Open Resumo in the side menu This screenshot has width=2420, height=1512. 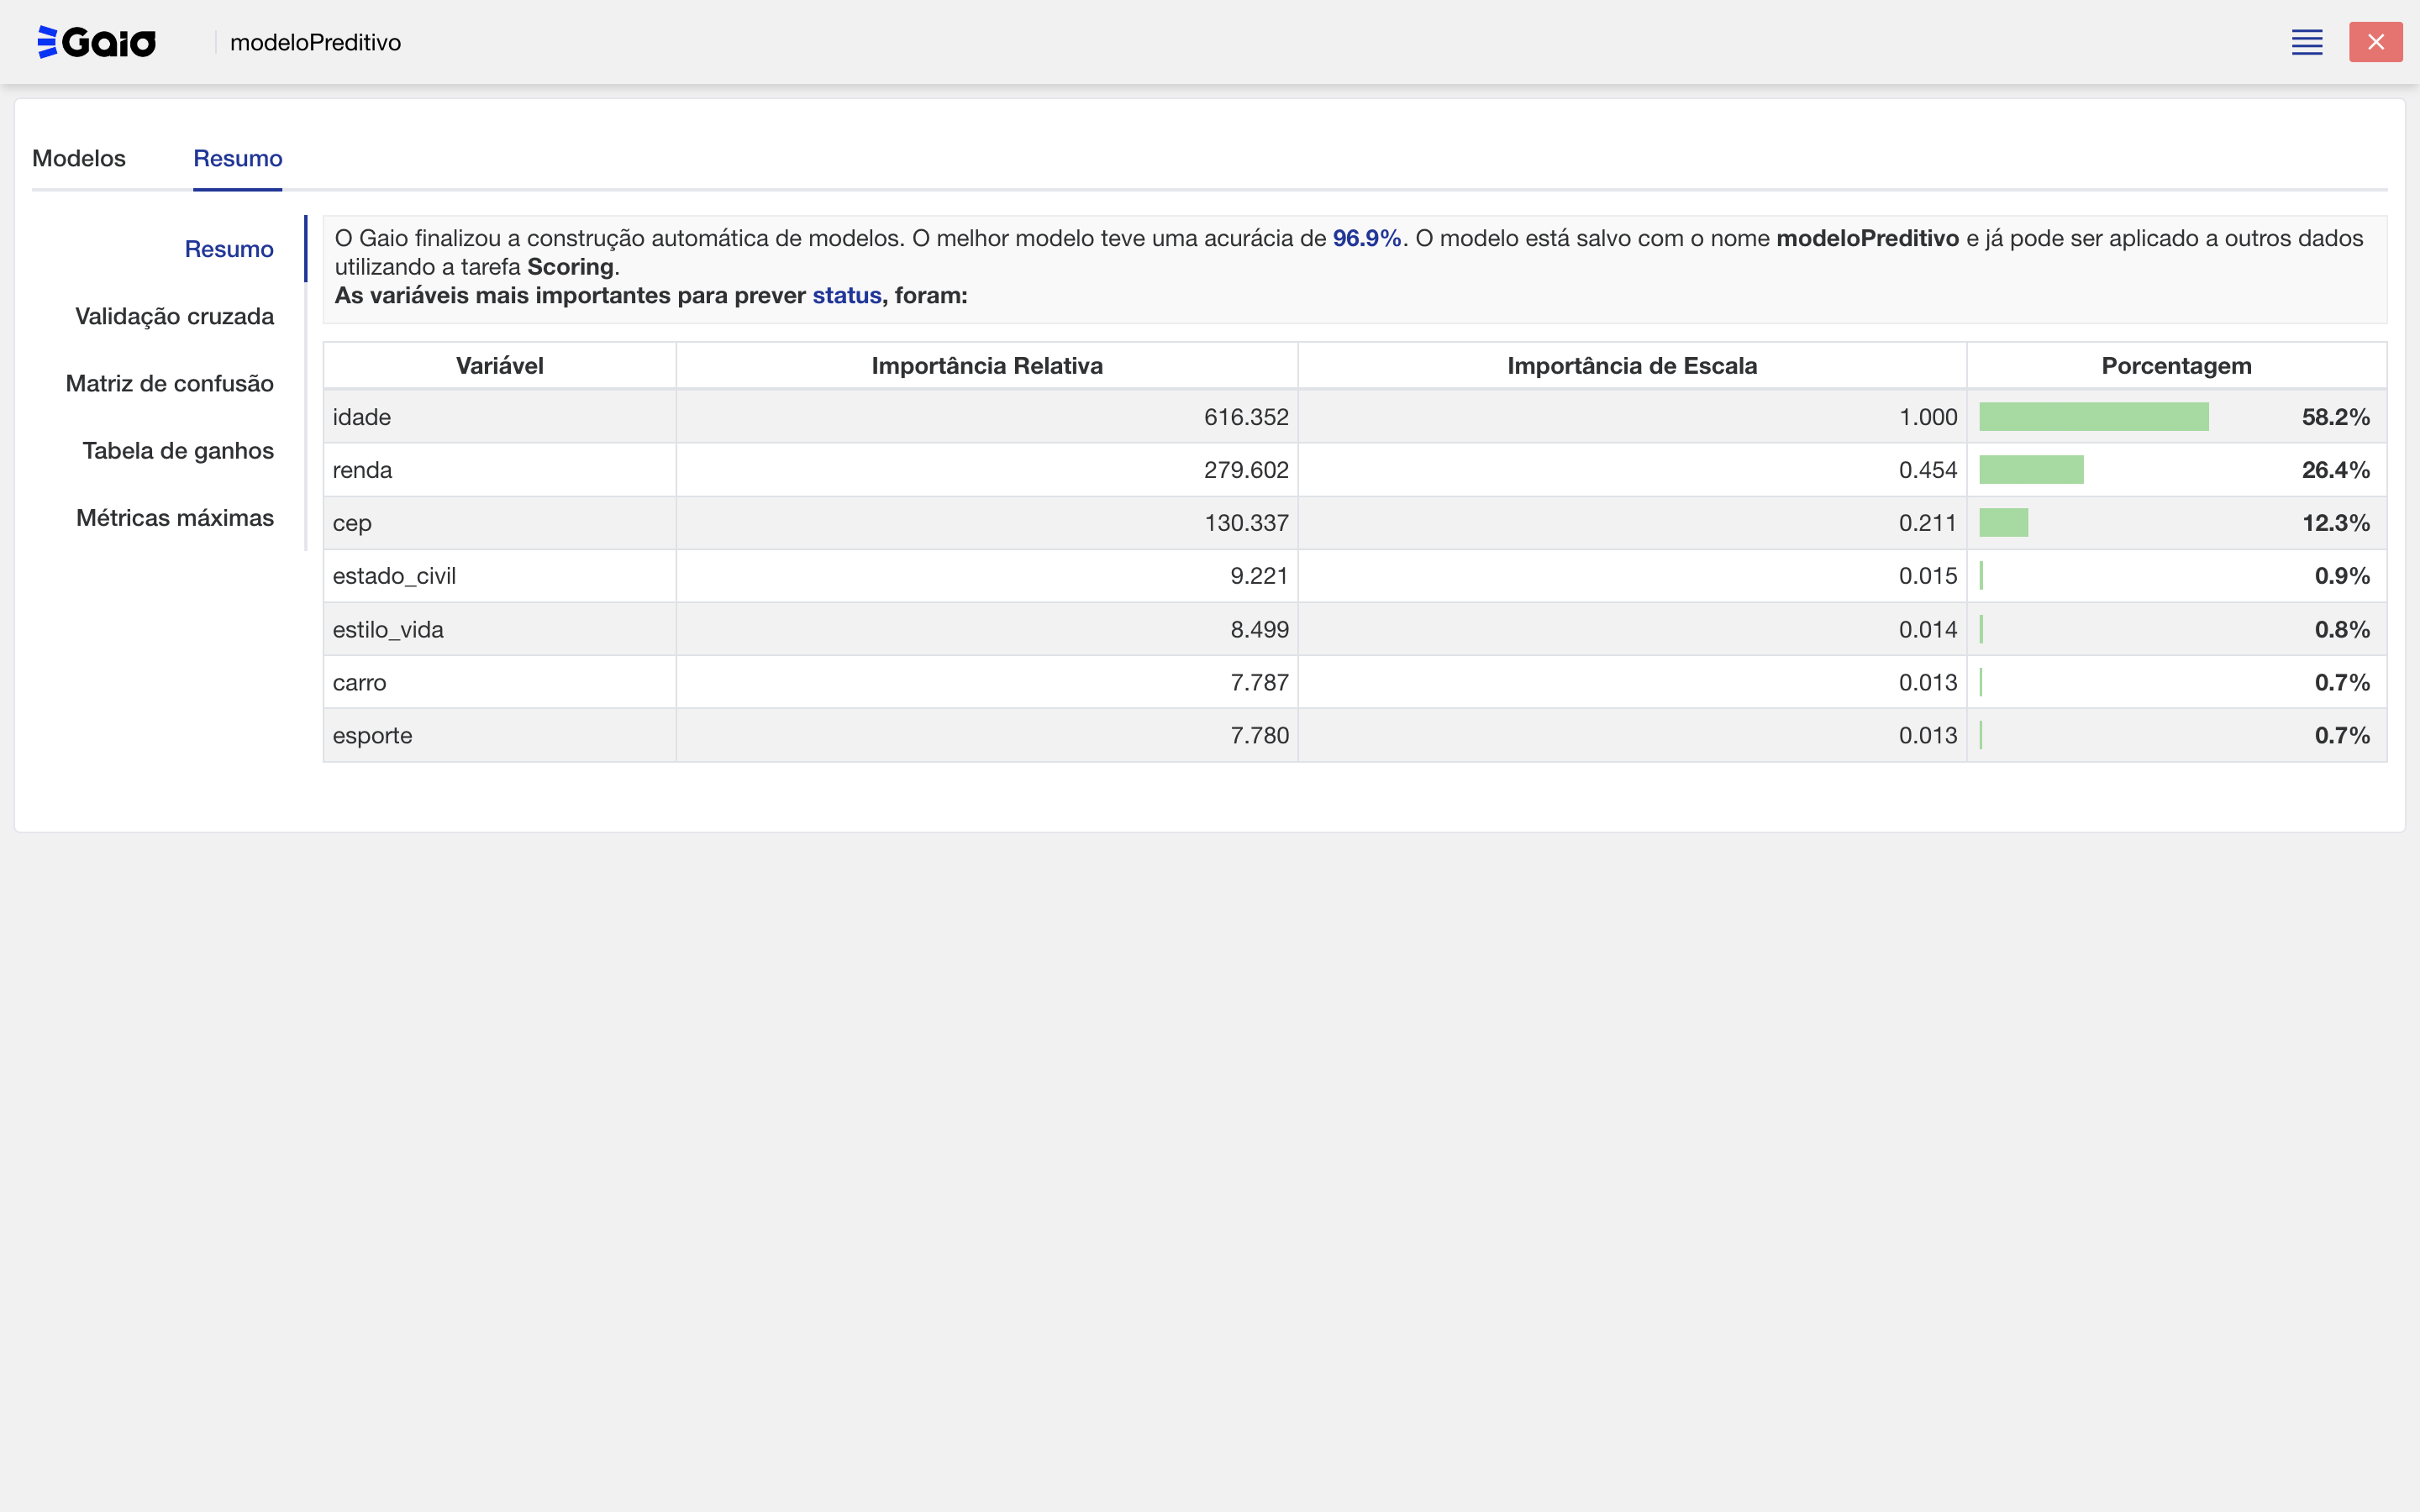[x=229, y=249]
